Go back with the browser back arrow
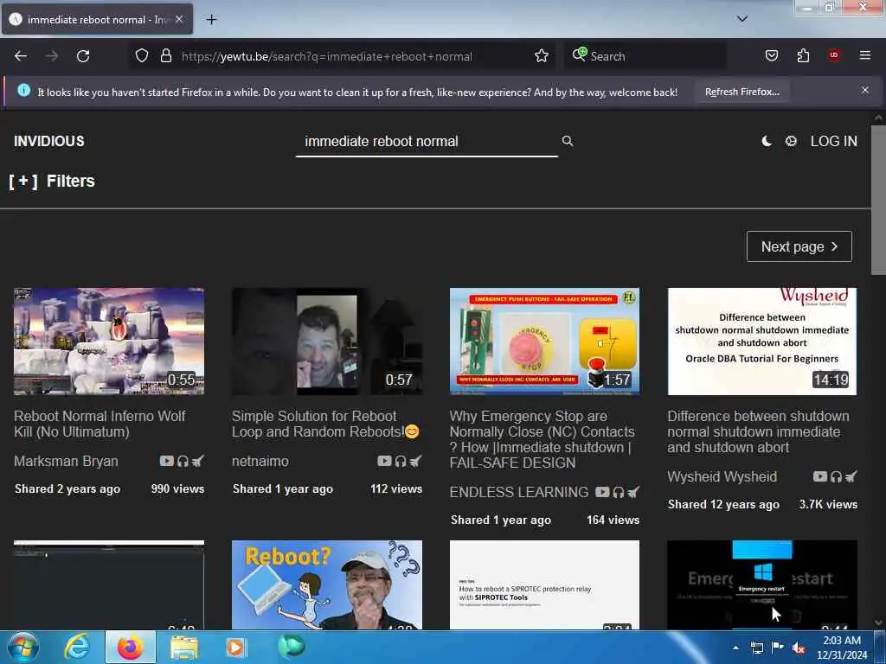This screenshot has width=886, height=664. [x=21, y=56]
